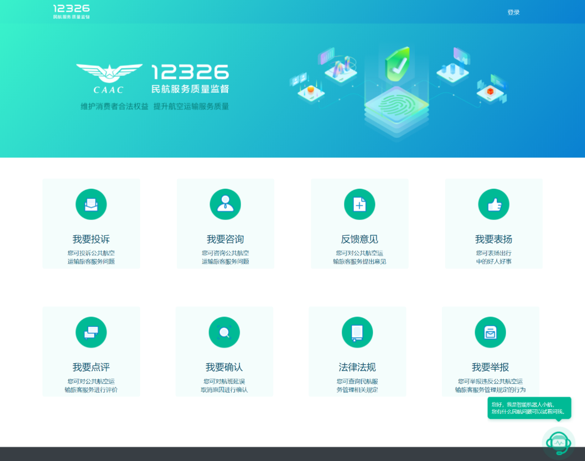585x461 pixels.
Task: Click the 登录 login link
Action: [x=513, y=12]
